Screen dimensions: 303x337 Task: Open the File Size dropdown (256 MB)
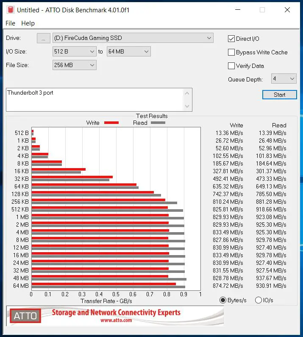(x=75, y=65)
